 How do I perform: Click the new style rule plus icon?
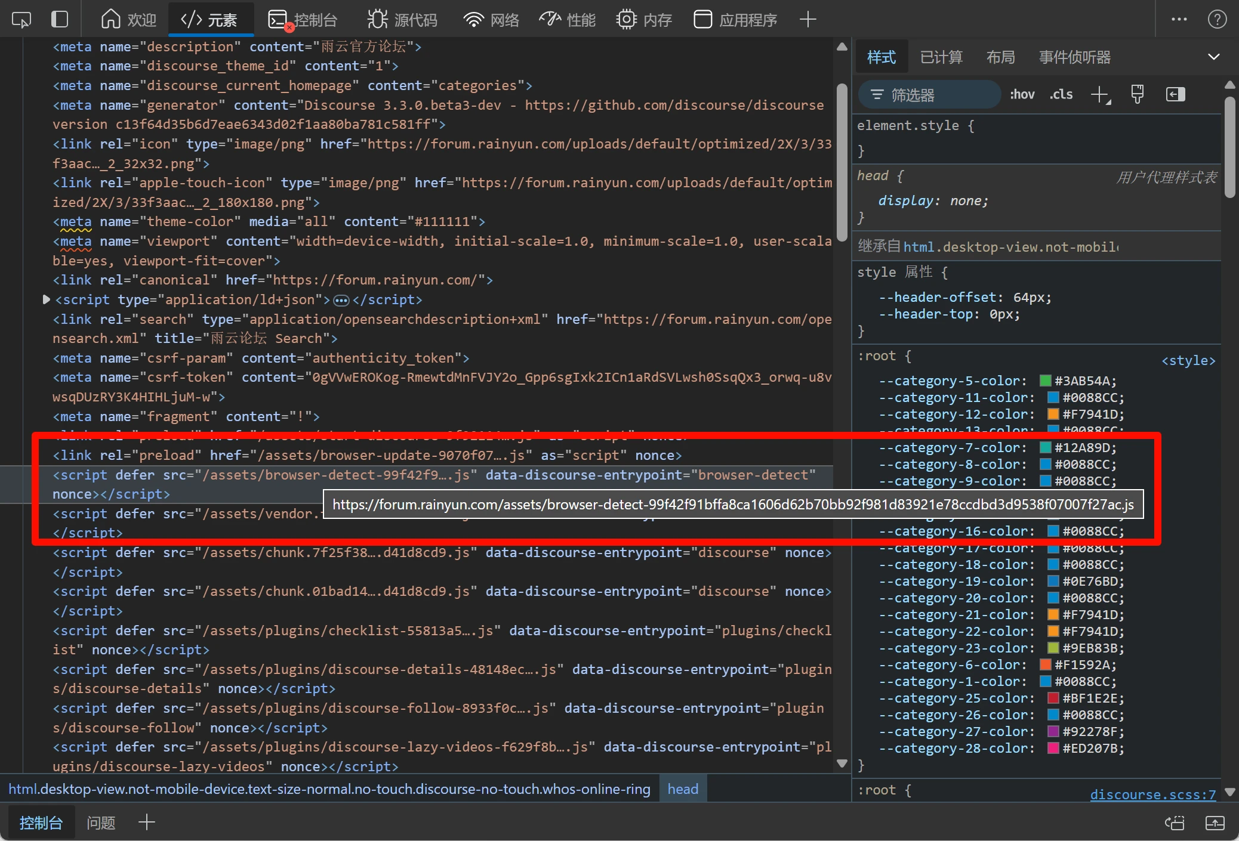(1100, 94)
